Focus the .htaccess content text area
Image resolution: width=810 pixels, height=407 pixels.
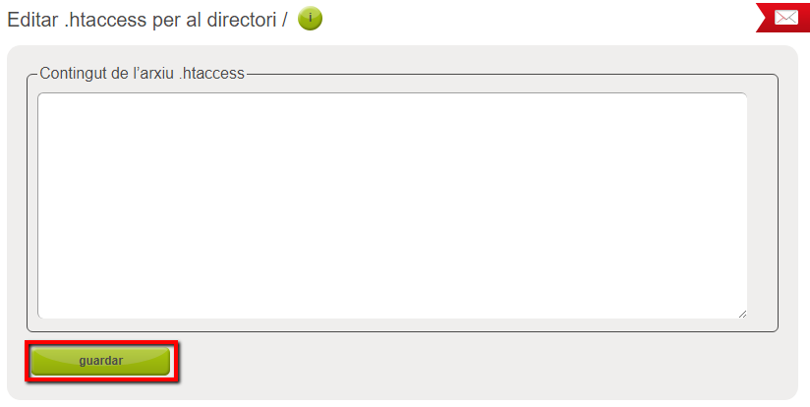click(x=392, y=205)
